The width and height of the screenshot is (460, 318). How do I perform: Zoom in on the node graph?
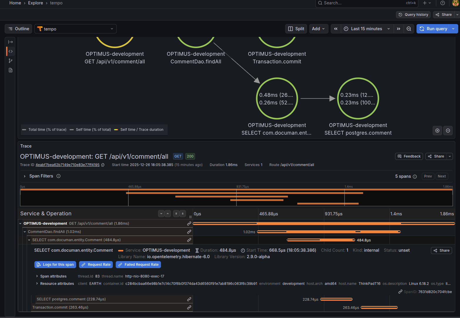tap(437, 131)
